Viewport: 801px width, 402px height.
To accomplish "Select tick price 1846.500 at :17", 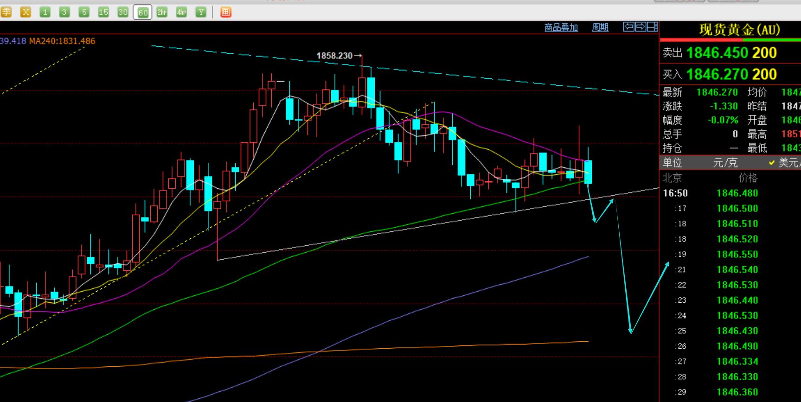I will (737, 209).
